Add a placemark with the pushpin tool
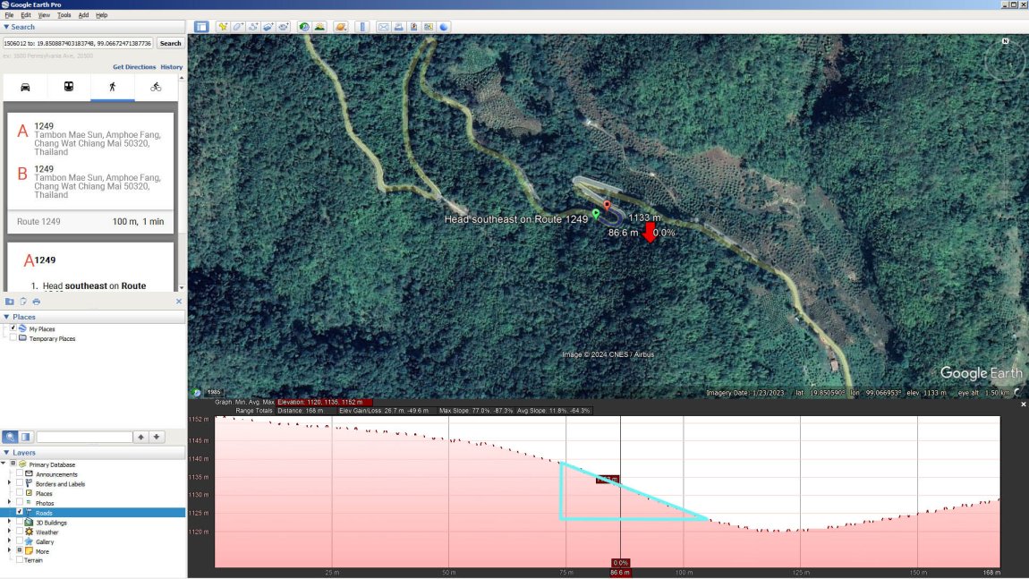The image size is (1029, 579). coord(223,26)
